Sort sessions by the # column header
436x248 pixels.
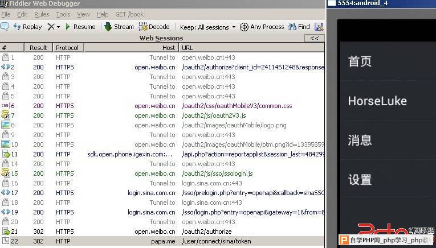(x=12, y=48)
